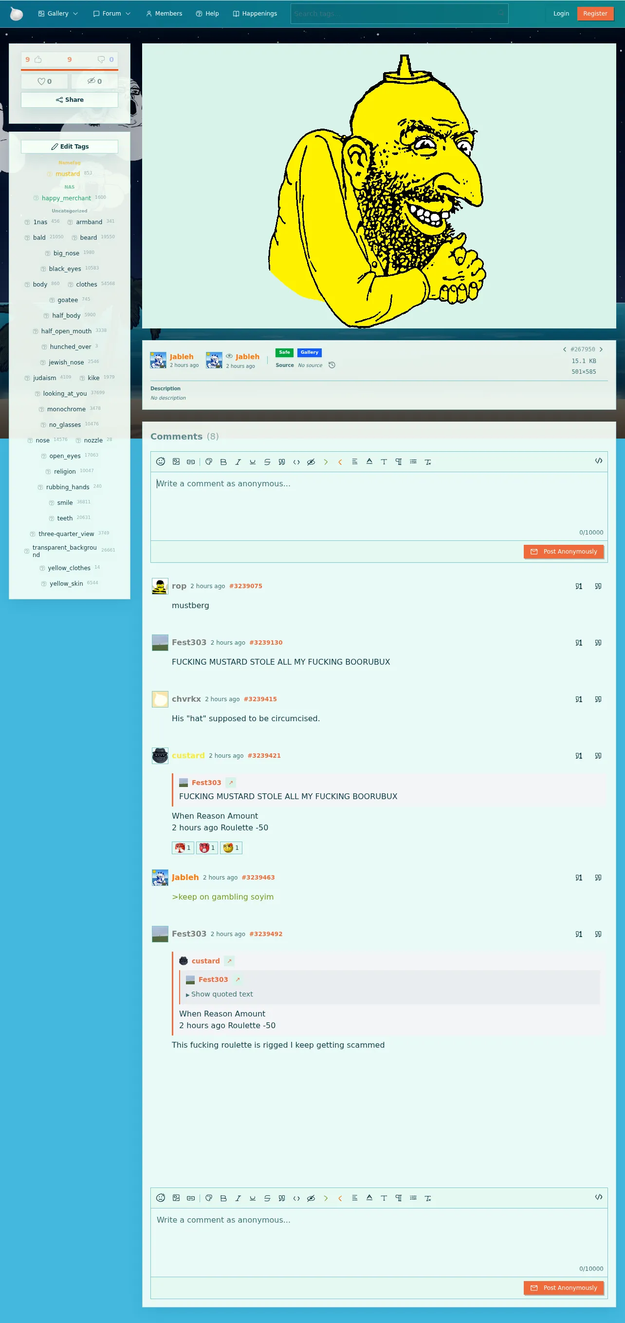Open the 'yellow_skin' tag
Image resolution: width=625 pixels, height=1323 pixels.
coord(66,583)
